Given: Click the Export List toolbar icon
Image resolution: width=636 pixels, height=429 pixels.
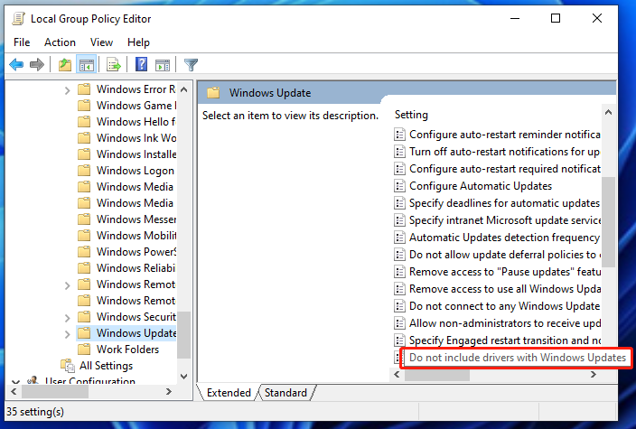Looking at the screenshot, I should pyautogui.click(x=114, y=64).
